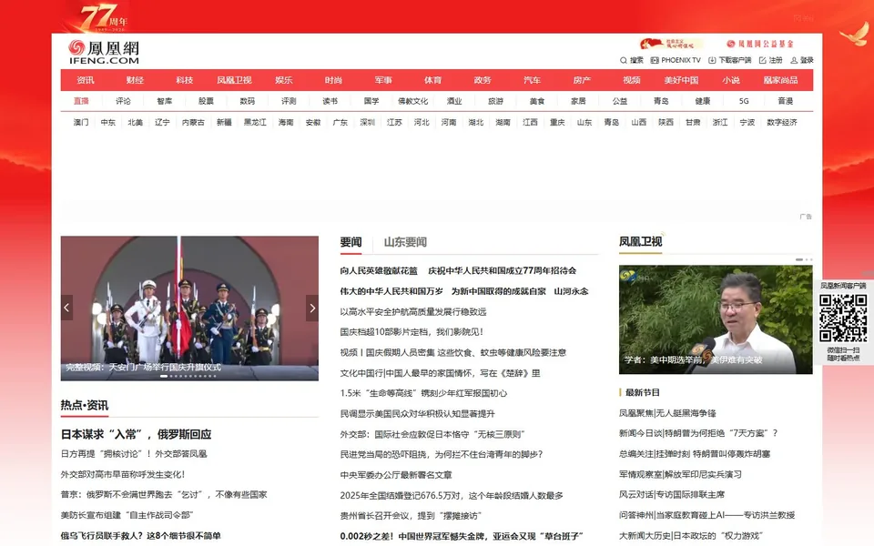Switch to the 要闻 tab
The width and height of the screenshot is (874, 546).
pyautogui.click(x=351, y=242)
